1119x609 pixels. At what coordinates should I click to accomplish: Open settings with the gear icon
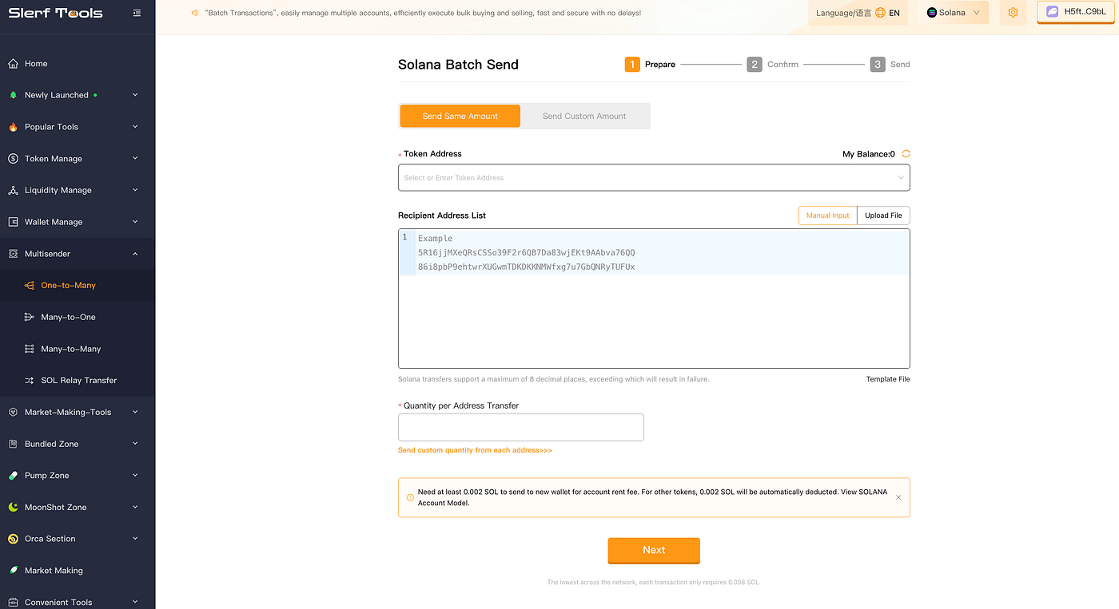click(x=1013, y=13)
